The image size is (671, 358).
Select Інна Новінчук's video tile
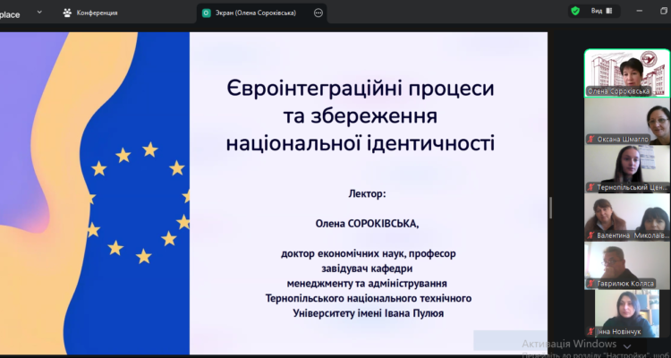627,311
